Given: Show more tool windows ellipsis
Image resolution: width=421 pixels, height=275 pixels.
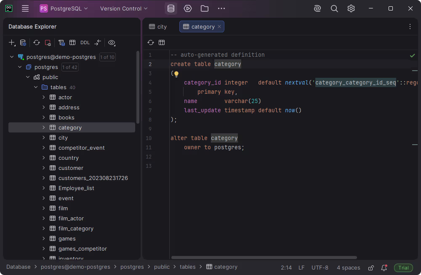Looking at the screenshot, I should (x=221, y=8).
